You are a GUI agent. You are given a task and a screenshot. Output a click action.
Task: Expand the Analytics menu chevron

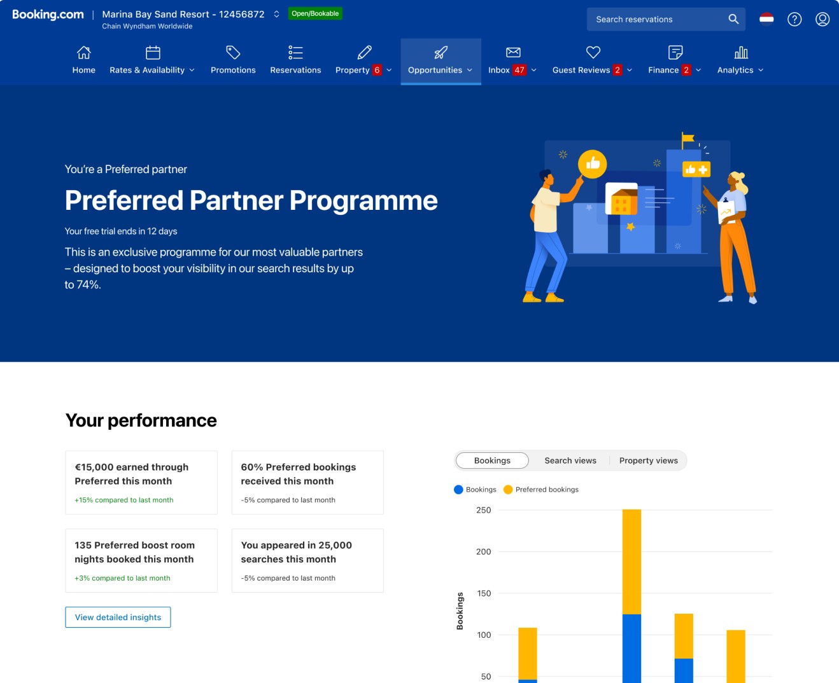[x=761, y=70]
